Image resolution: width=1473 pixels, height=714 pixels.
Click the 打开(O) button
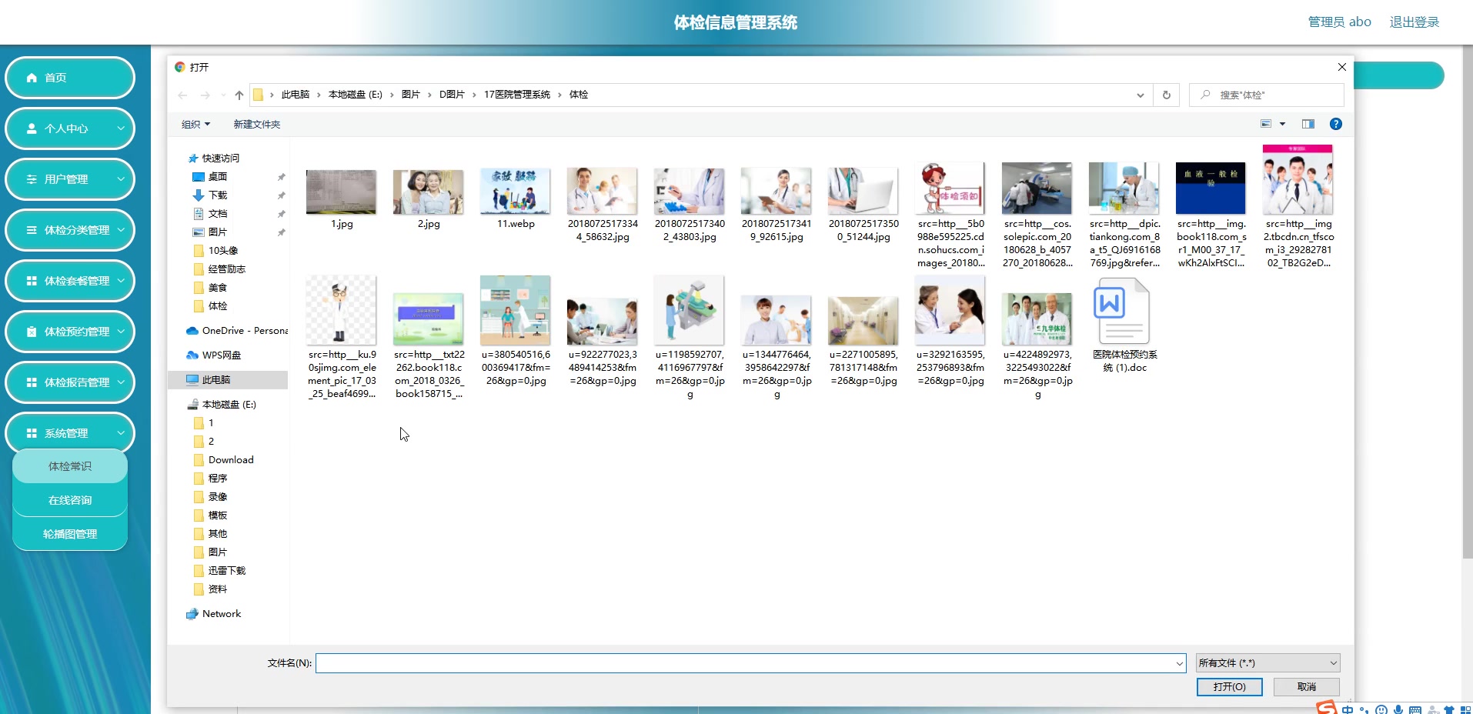click(1229, 686)
